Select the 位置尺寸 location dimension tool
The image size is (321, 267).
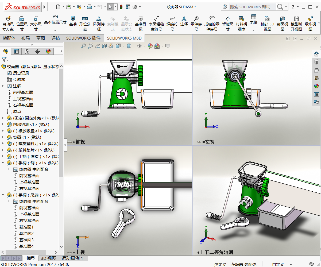(22, 23)
